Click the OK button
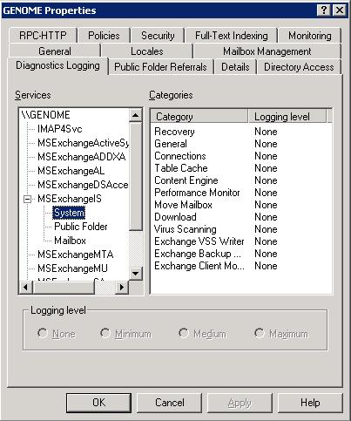The height and width of the screenshot is (421, 351). pyautogui.click(x=98, y=403)
